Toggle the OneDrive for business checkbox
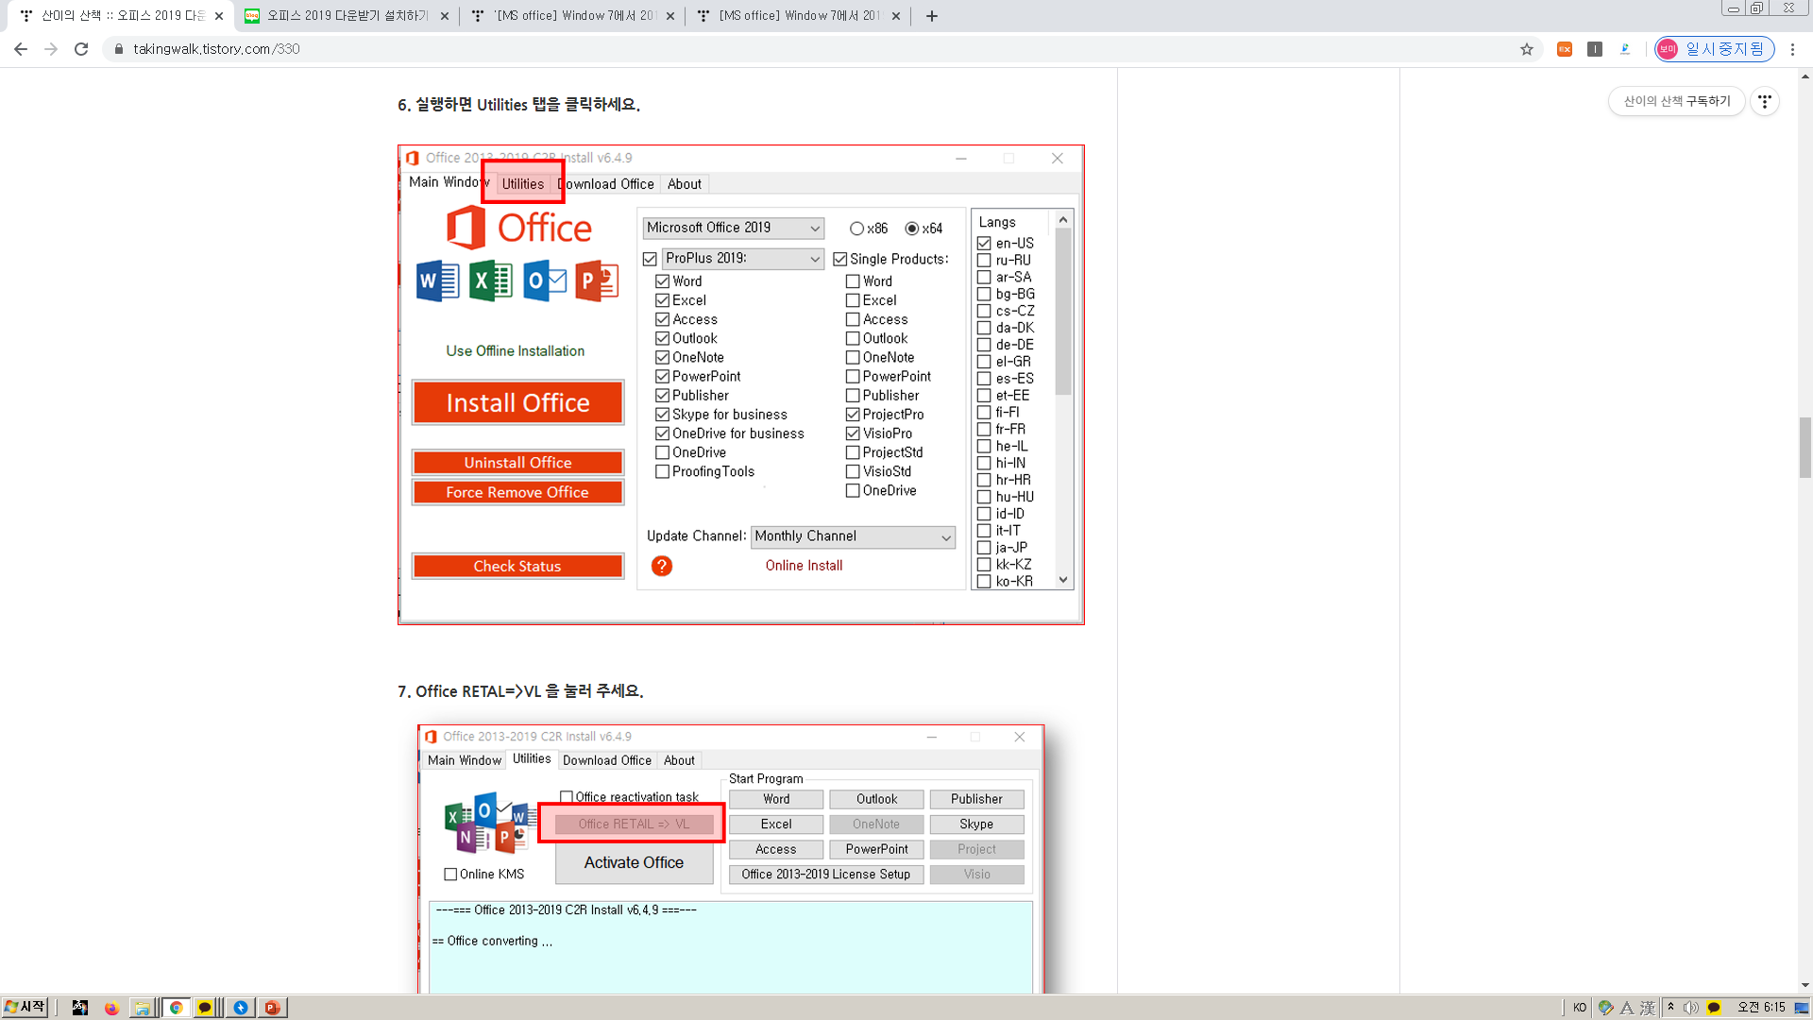1813x1020 pixels. [662, 433]
